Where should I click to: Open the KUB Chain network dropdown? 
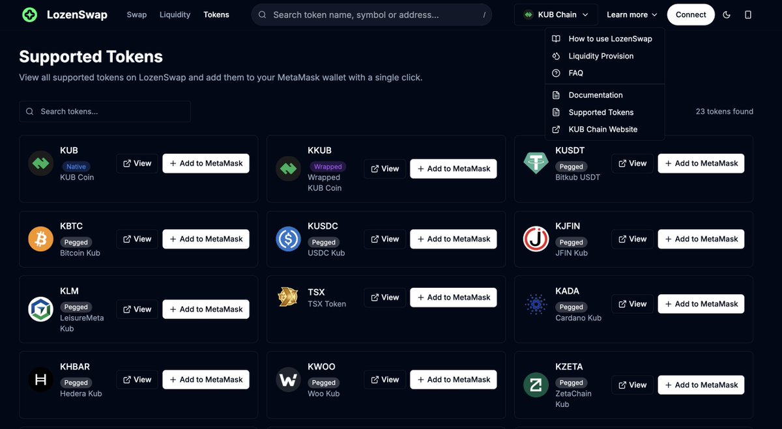(556, 14)
